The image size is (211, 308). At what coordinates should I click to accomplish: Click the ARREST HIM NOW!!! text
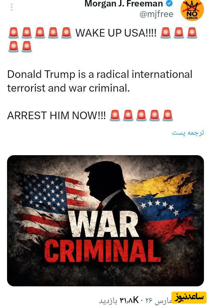pyautogui.click(x=57, y=115)
